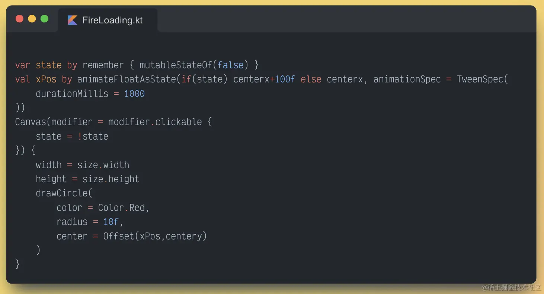Click the Kotlin file icon in tab

point(73,20)
